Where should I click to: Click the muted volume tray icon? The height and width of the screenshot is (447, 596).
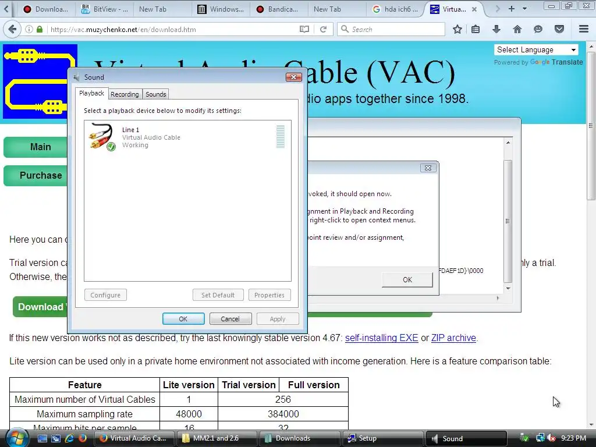coord(552,438)
